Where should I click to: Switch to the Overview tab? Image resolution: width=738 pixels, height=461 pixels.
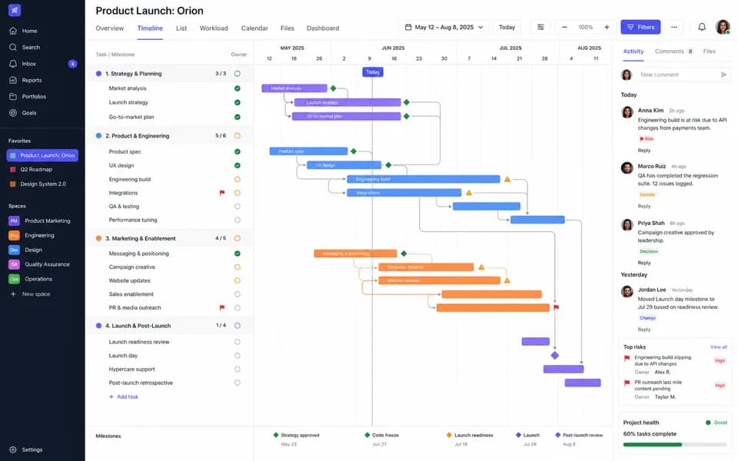pos(110,28)
